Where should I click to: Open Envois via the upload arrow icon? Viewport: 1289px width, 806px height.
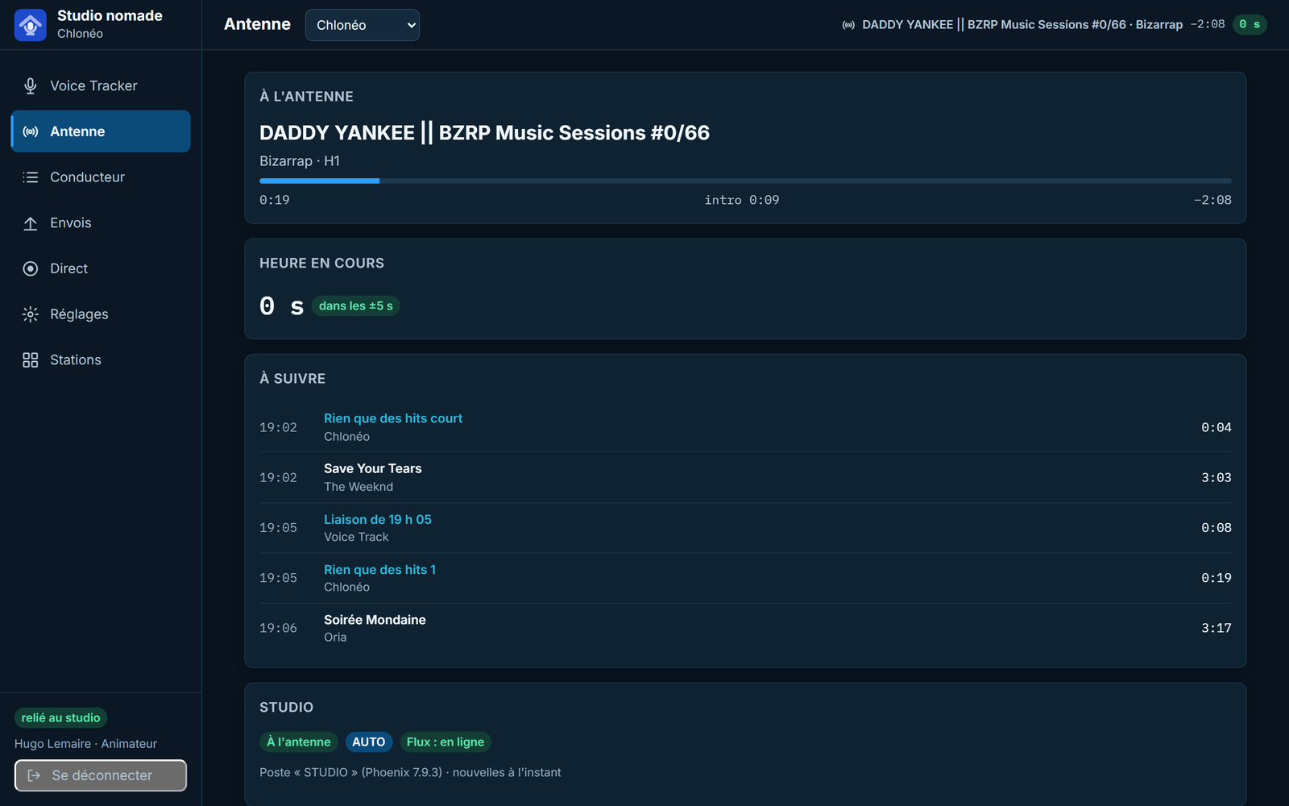point(31,223)
